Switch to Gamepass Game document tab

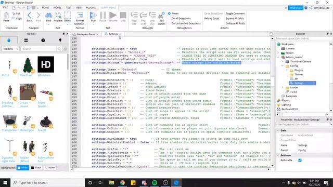(85, 34)
